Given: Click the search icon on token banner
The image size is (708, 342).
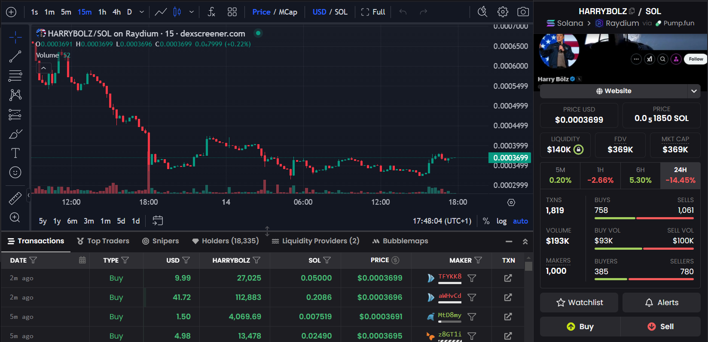Looking at the screenshot, I should tap(663, 59).
